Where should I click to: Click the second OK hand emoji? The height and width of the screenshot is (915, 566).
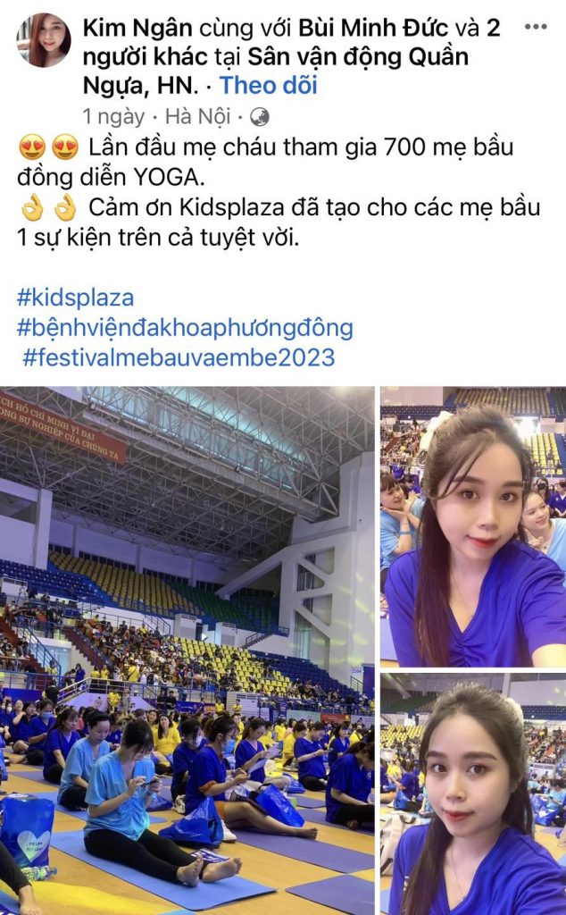[x=64, y=207]
